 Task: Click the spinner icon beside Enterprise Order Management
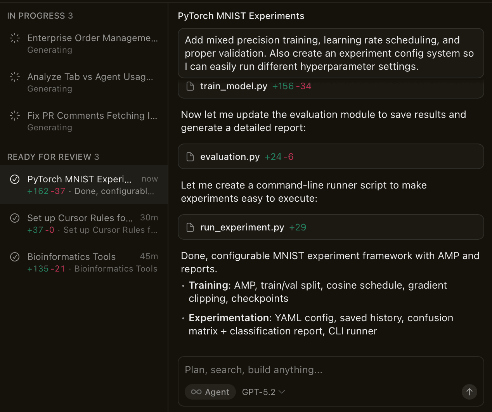(14, 38)
